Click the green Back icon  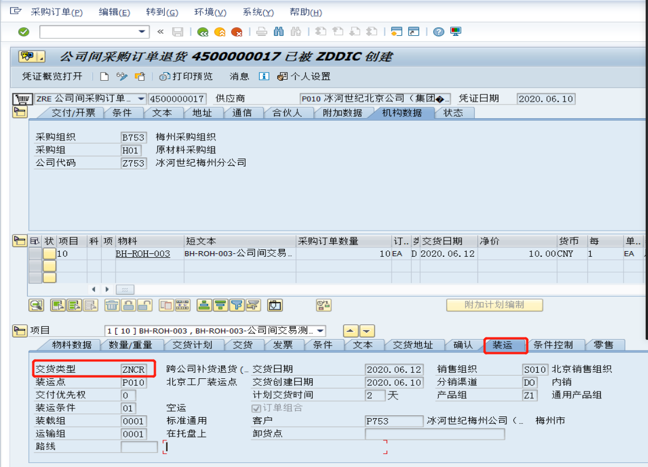point(202,32)
